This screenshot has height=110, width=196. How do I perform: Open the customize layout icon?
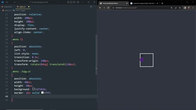pos(78,2)
